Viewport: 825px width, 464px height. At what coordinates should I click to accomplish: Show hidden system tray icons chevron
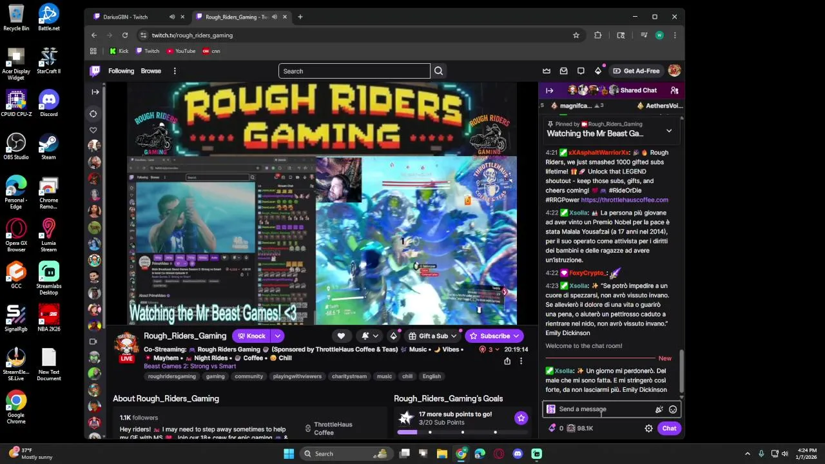[x=748, y=454]
